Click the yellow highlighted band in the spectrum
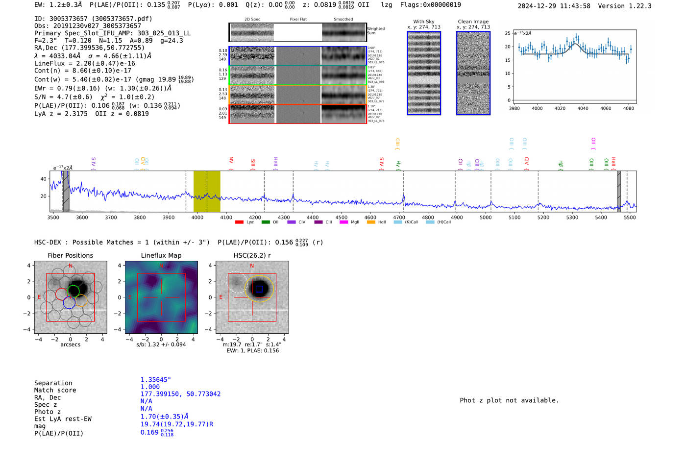This screenshot has width=686, height=467. 207,191
